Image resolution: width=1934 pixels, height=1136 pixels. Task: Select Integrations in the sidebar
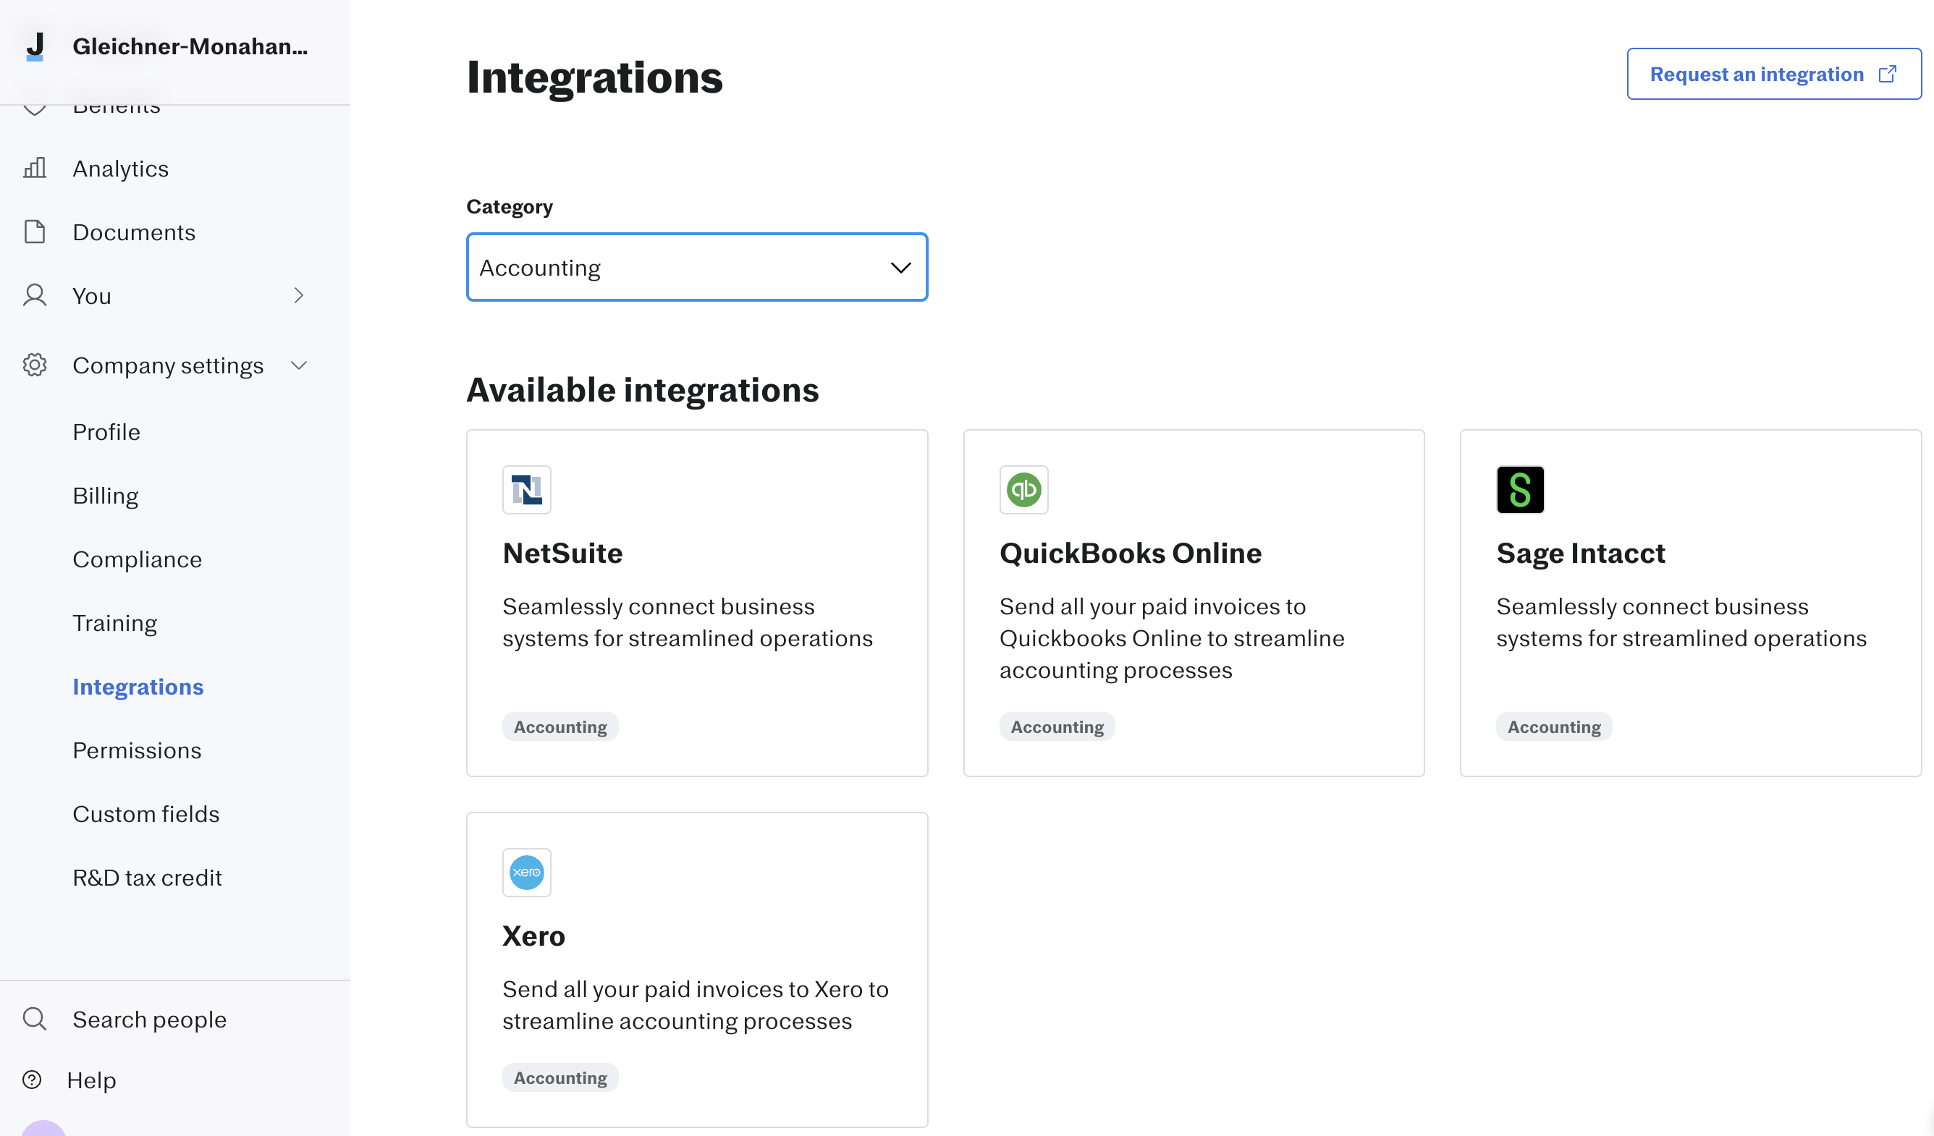[x=138, y=687]
